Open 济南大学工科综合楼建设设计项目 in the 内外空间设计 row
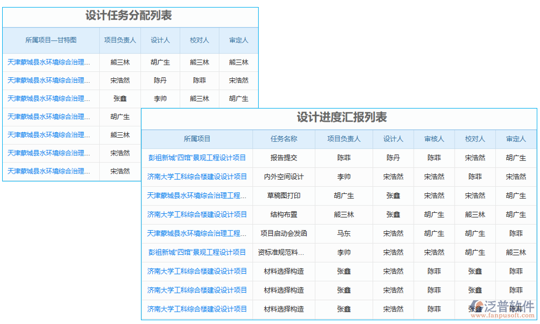This screenshot has height=324, width=540. 197,177
